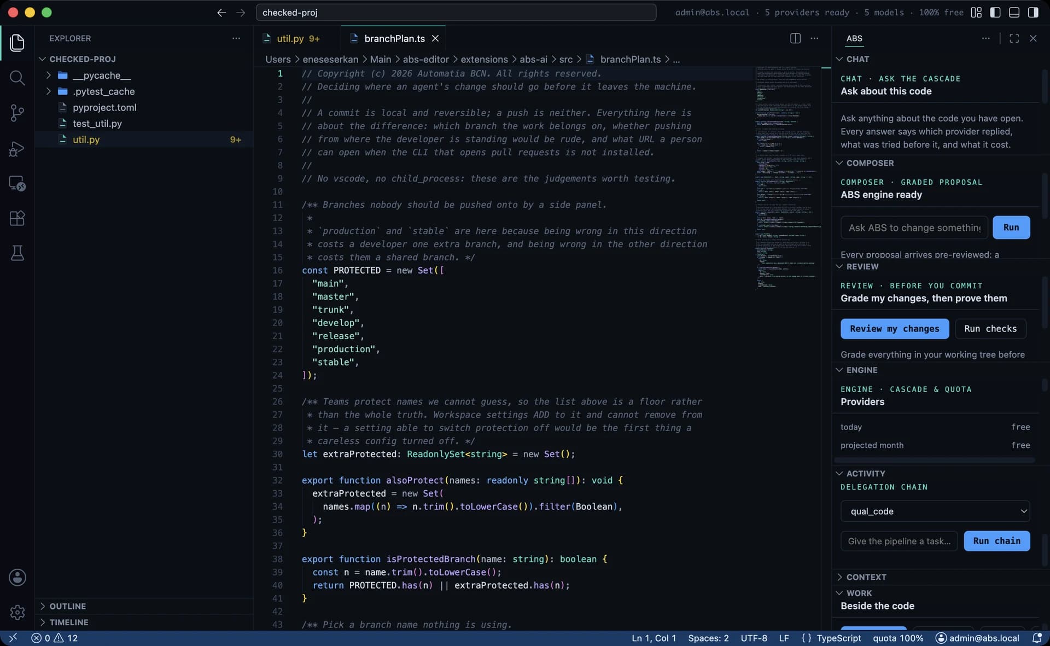Open the Accounts icon in activity bar
This screenshot has width=1050, height=646.
click(x=17, y=577)
